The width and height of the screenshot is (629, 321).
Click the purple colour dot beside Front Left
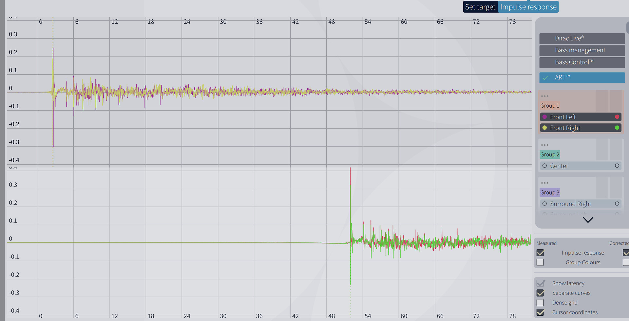(x=544, y=117)
